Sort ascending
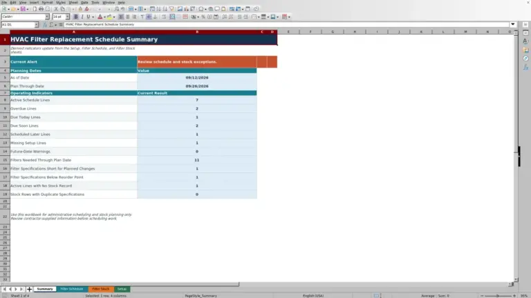This screenshot has height=298, width=531. (158, 9)
